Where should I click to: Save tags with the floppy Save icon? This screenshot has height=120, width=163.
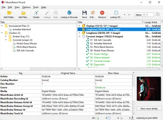pos(84,13)
